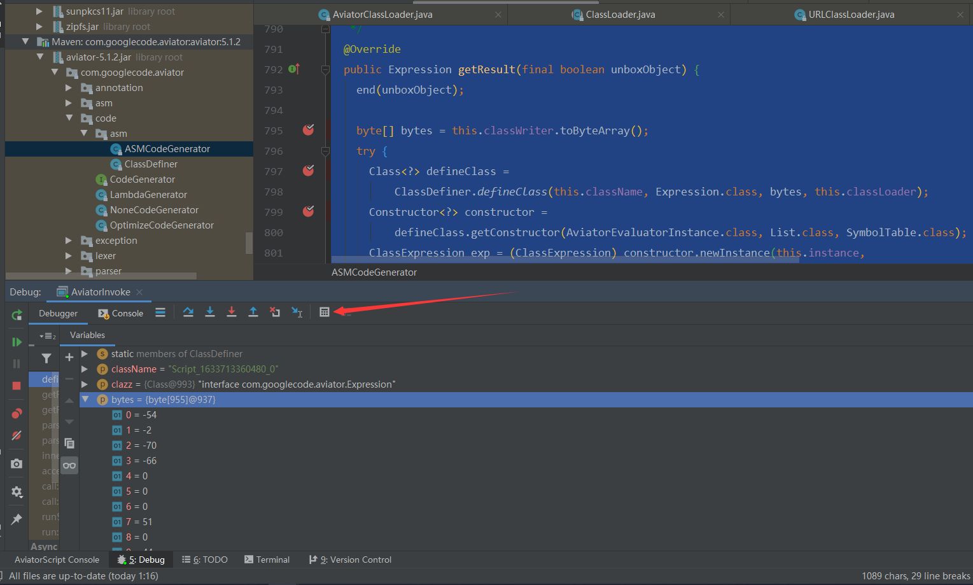Stop the debug session with red square
The width and height of the screenshot is (973, 585).
point(17,386)
